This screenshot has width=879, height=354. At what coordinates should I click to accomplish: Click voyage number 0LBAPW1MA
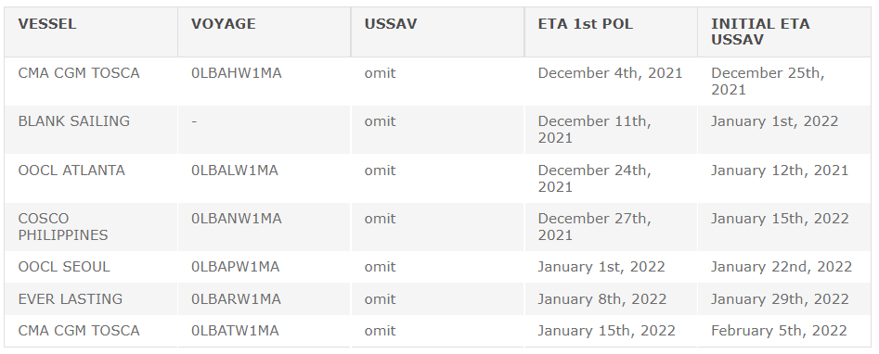tap(235, 267)
